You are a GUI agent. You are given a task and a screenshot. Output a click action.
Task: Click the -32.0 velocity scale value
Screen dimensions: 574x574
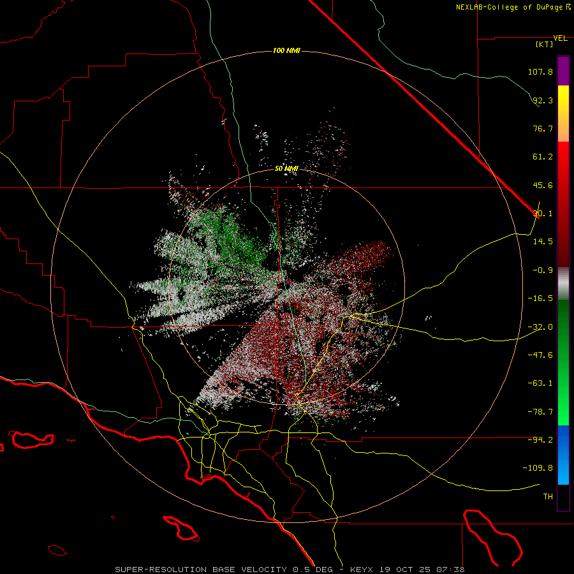[540, 327]
